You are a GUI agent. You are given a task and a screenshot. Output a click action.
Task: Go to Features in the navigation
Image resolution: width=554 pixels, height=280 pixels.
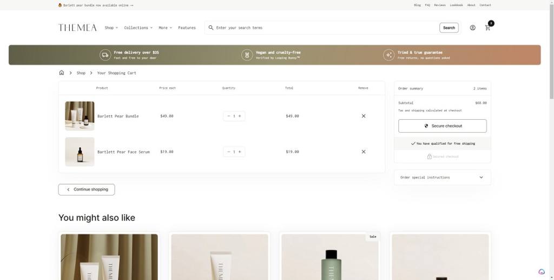point(187,28)
